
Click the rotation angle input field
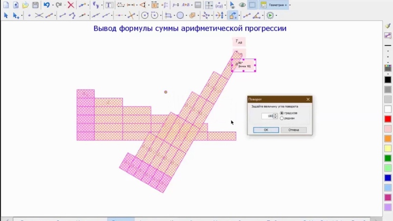coord(268,116)
